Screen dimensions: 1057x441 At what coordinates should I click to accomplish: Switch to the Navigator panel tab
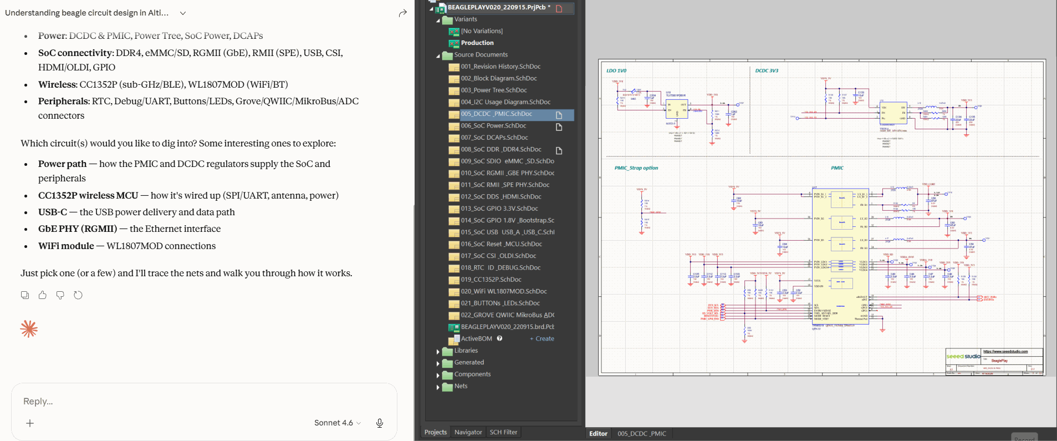[468, 432]
